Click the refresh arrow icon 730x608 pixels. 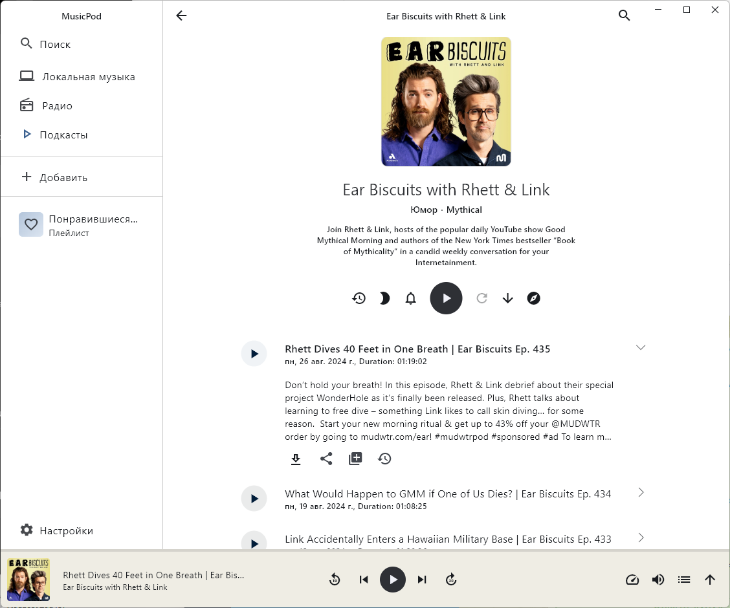click(482, 298)
